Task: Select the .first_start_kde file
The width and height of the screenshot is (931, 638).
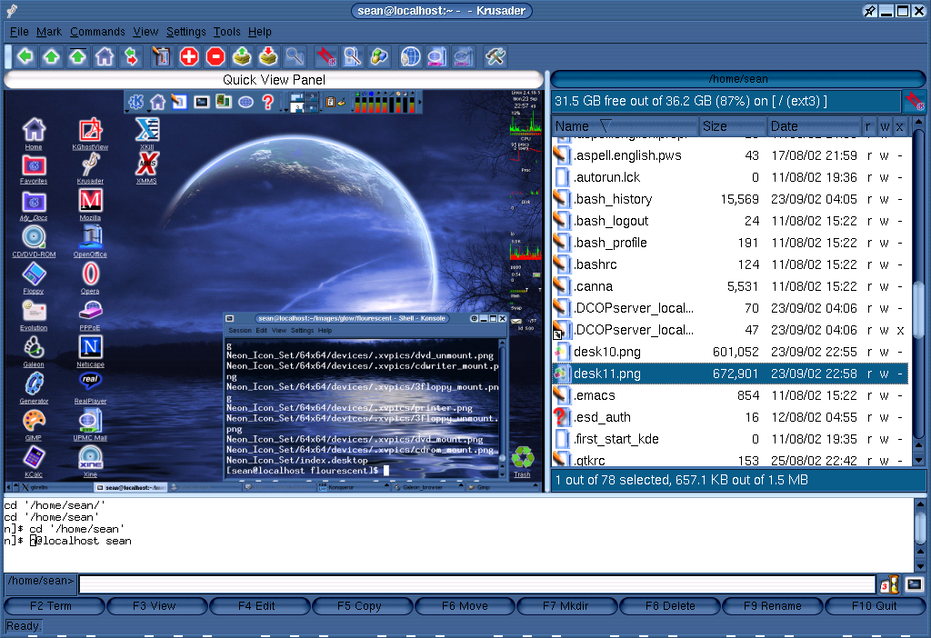Action: coord(730,439)
